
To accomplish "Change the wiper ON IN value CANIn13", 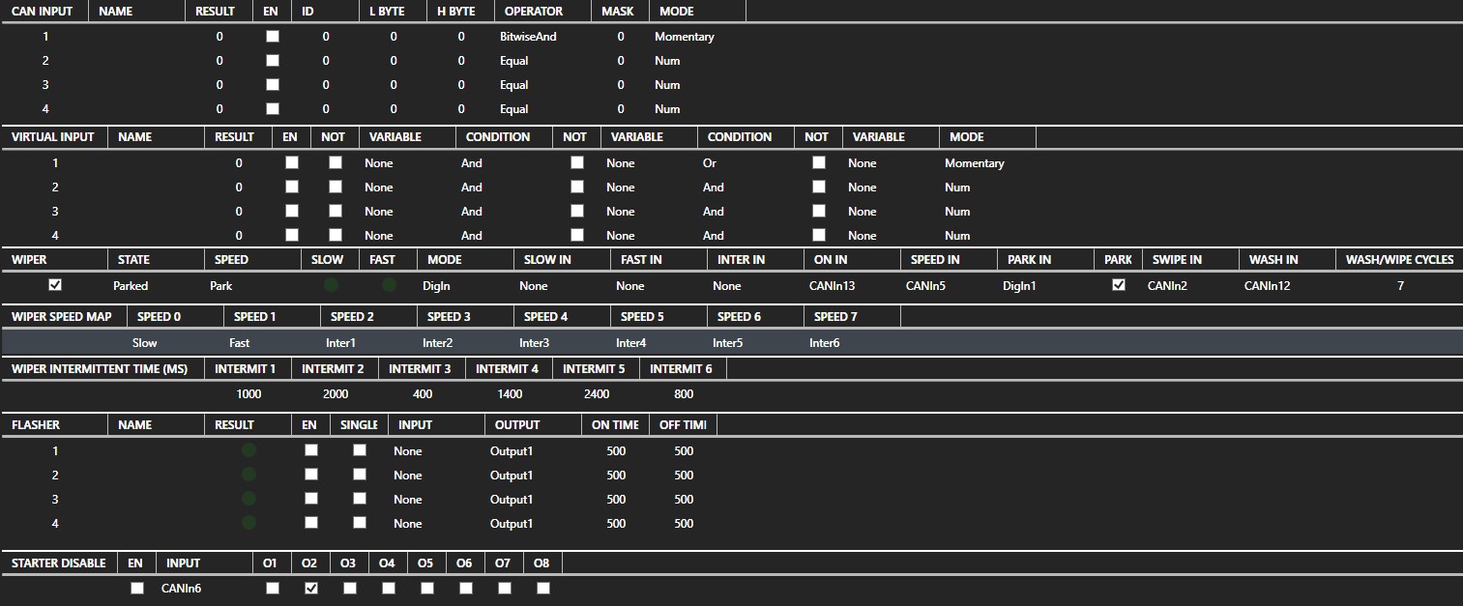I will click(x=833, y=286).
